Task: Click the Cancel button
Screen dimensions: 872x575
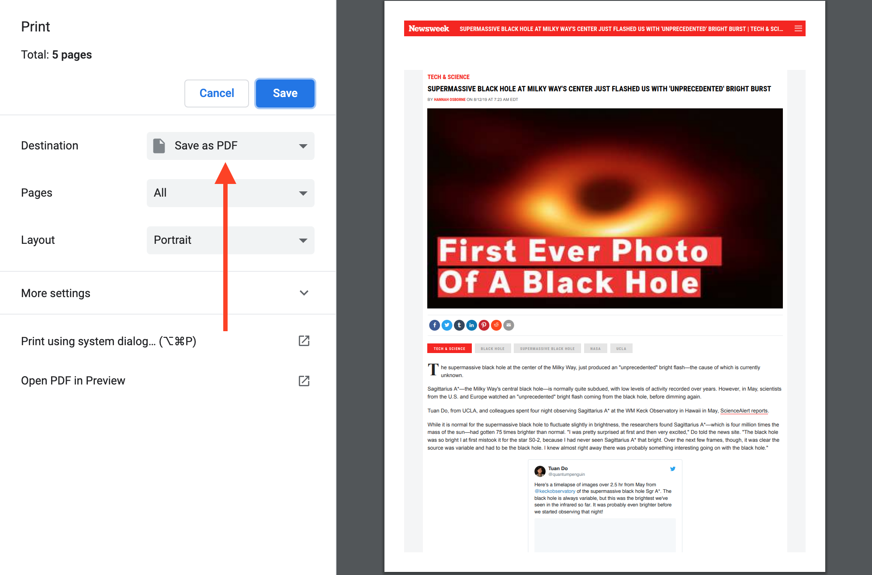Action: click(217, 94)
